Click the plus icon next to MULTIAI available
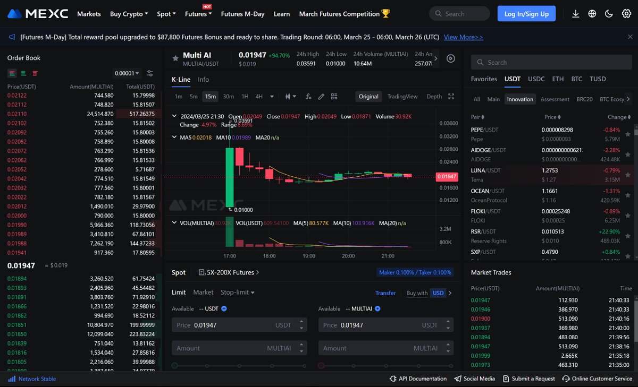 point(377,308)
